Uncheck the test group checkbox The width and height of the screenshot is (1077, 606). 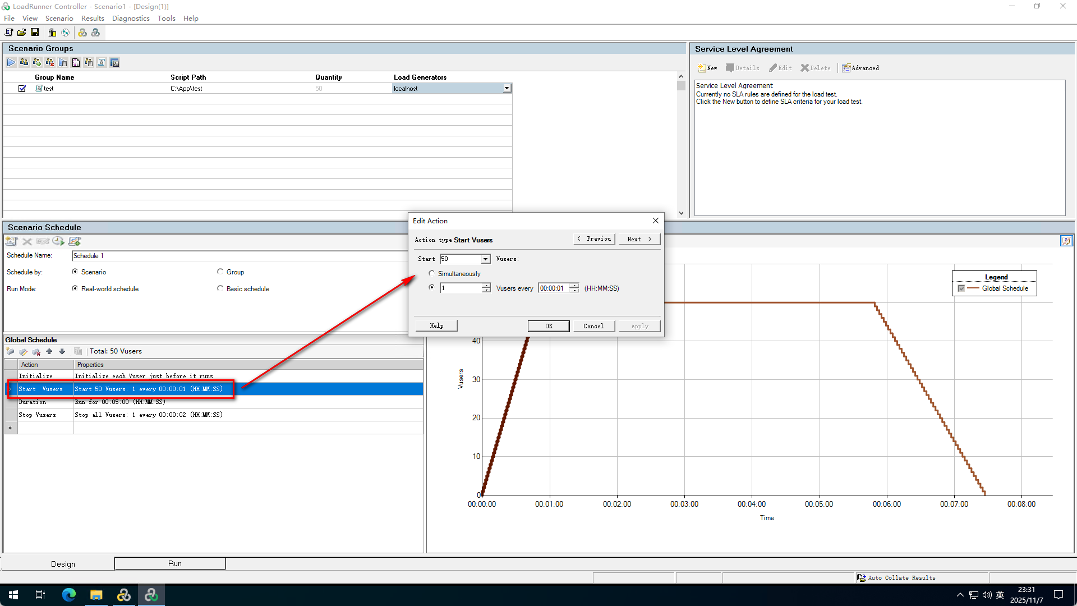[x=22, y=89]
